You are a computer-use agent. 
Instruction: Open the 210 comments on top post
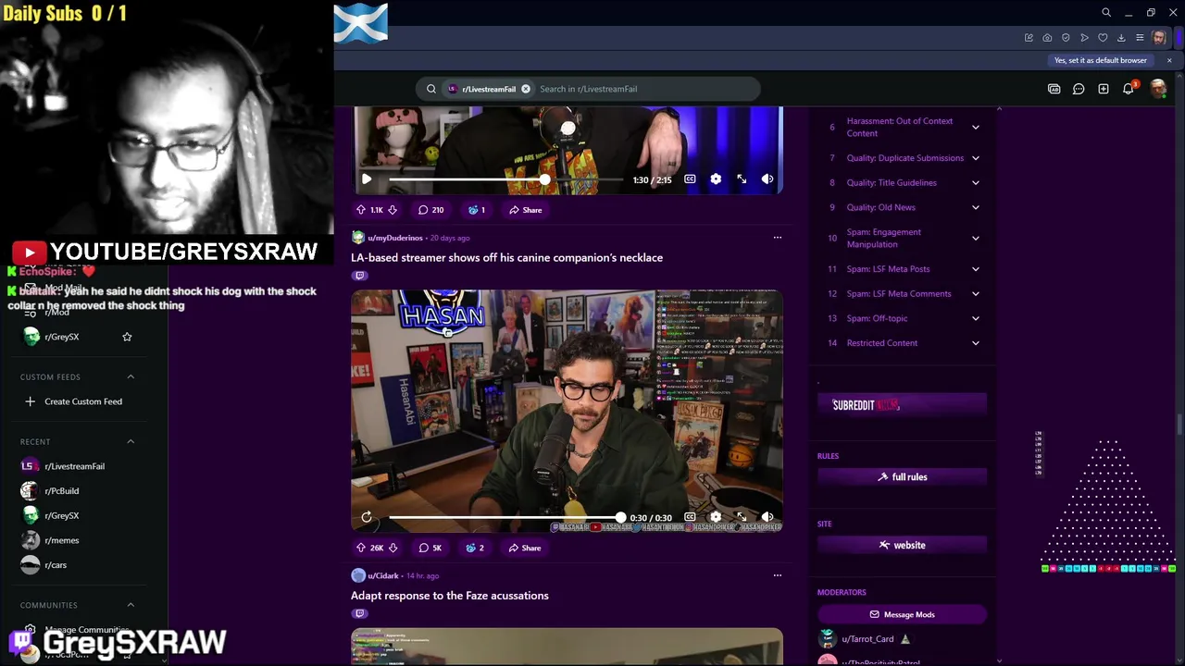(x=430, y=210)
